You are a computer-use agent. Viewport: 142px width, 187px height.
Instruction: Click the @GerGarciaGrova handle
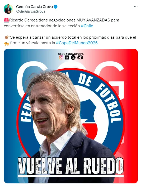point(31,11)
